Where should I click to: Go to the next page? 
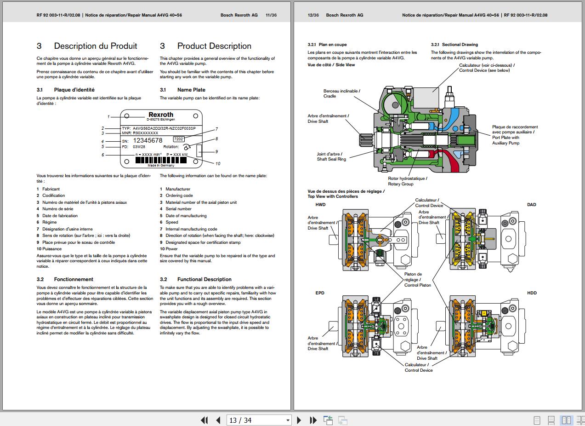click(299, 420)
